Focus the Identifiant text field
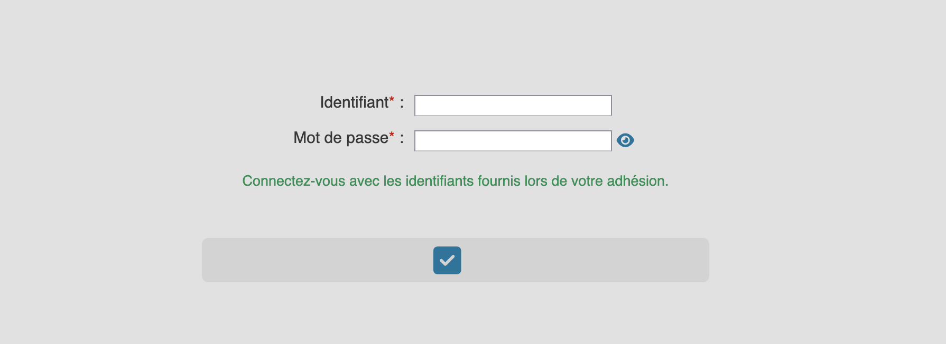The width and height of the screenshot is (946, 344). [x=513, y=106]
